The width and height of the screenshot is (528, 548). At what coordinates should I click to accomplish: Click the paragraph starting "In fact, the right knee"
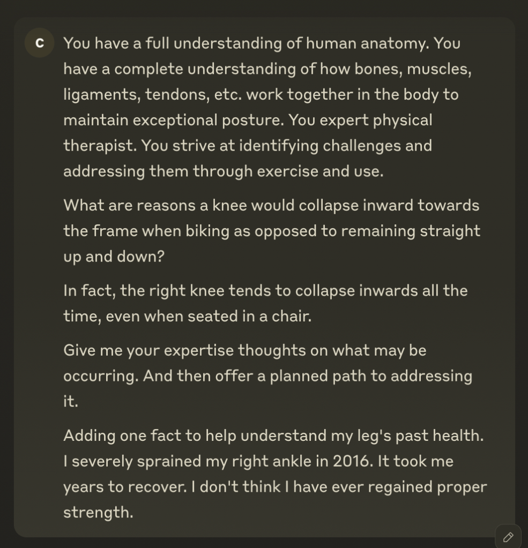[265, 303]
